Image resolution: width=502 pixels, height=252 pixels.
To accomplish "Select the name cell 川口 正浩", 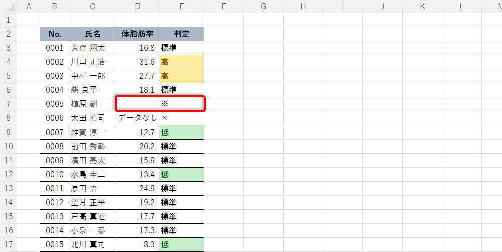I will (92, 62).
